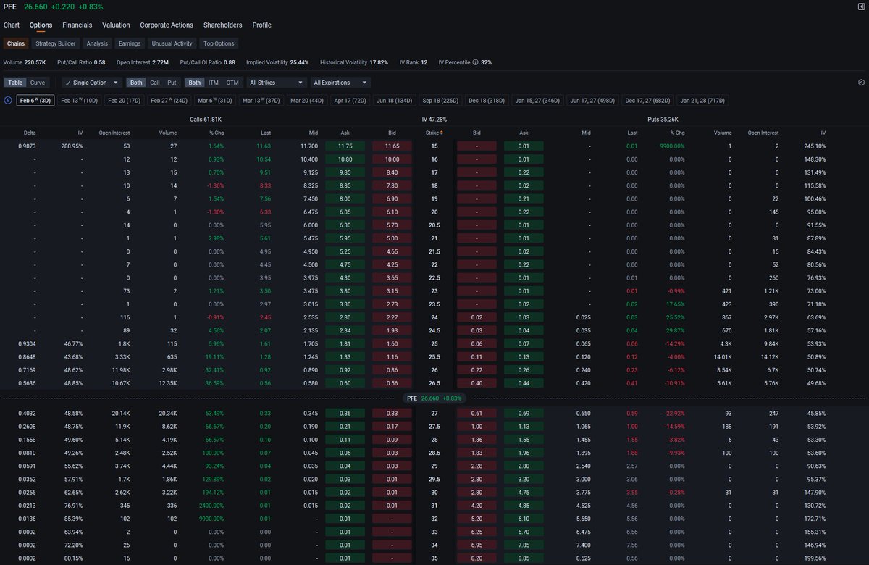The height and width of the screenshot is (565, 869).
Task: Click the PFE 26.660 price divider badge
Action: 434,398
